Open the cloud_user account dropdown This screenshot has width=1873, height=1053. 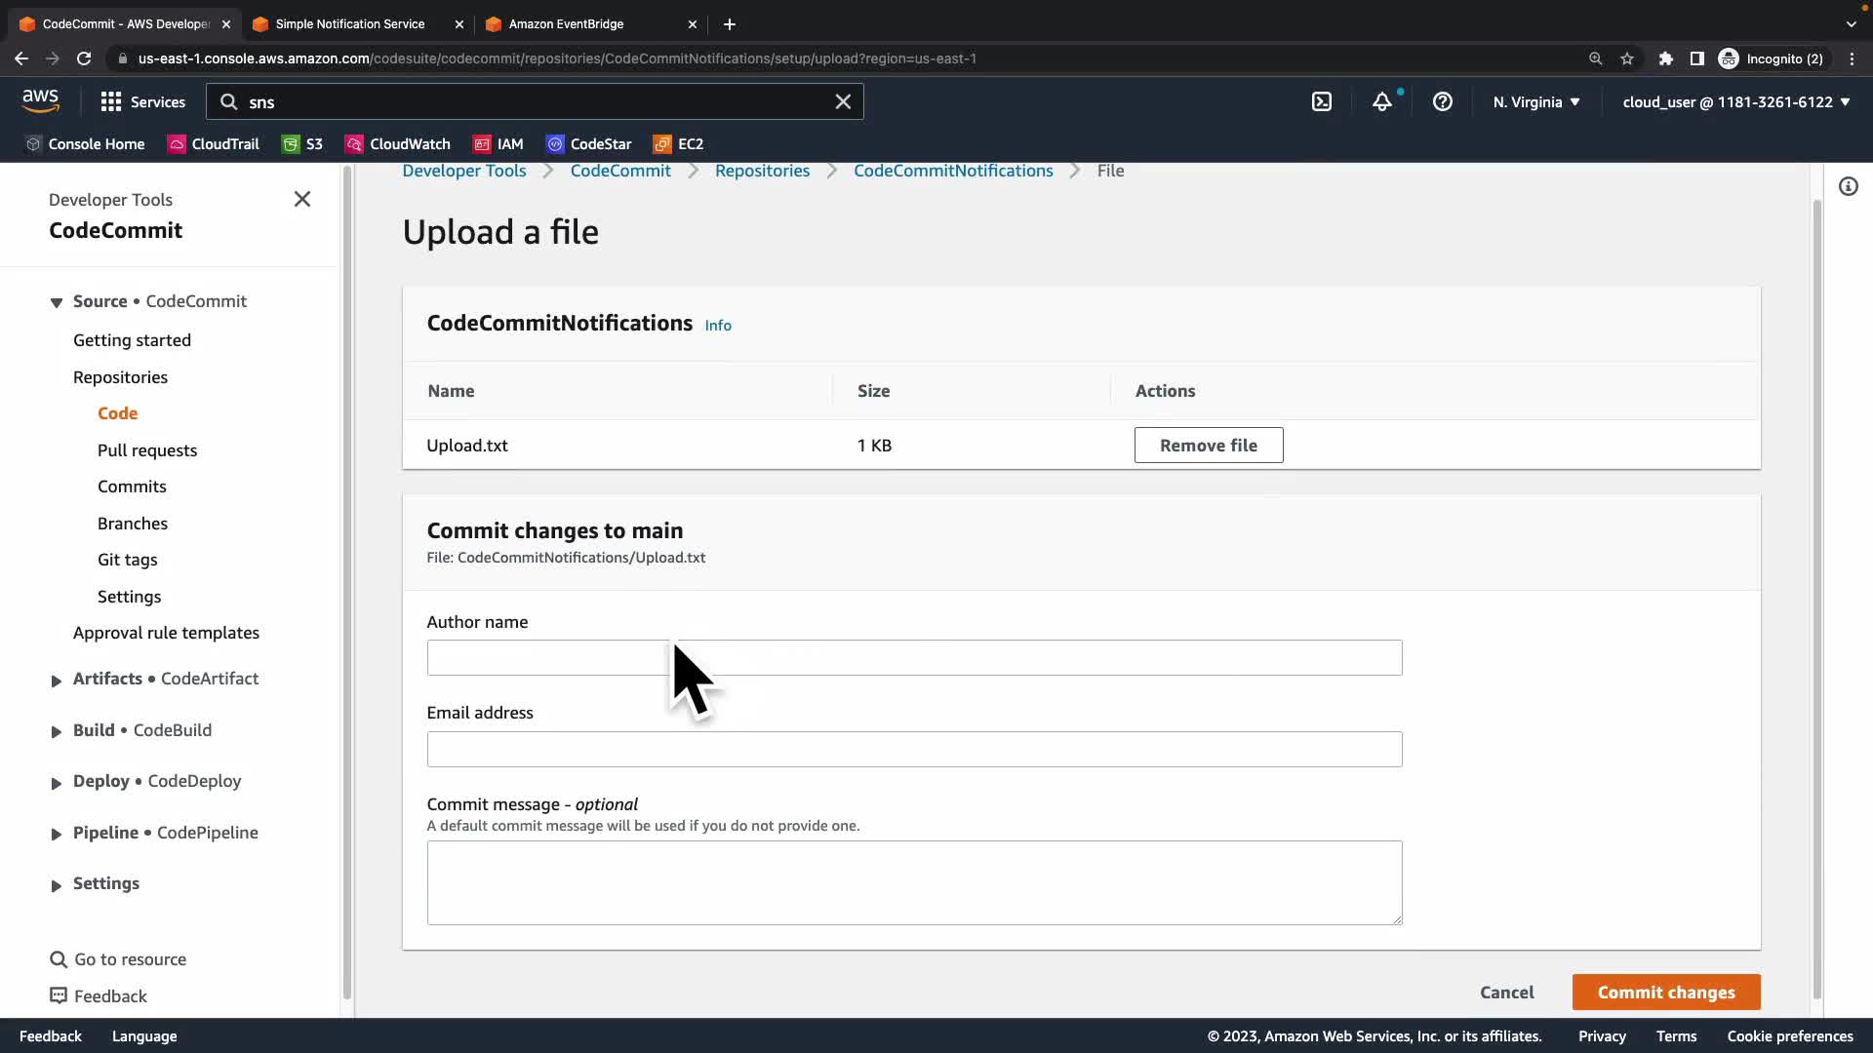[1736, 101]
